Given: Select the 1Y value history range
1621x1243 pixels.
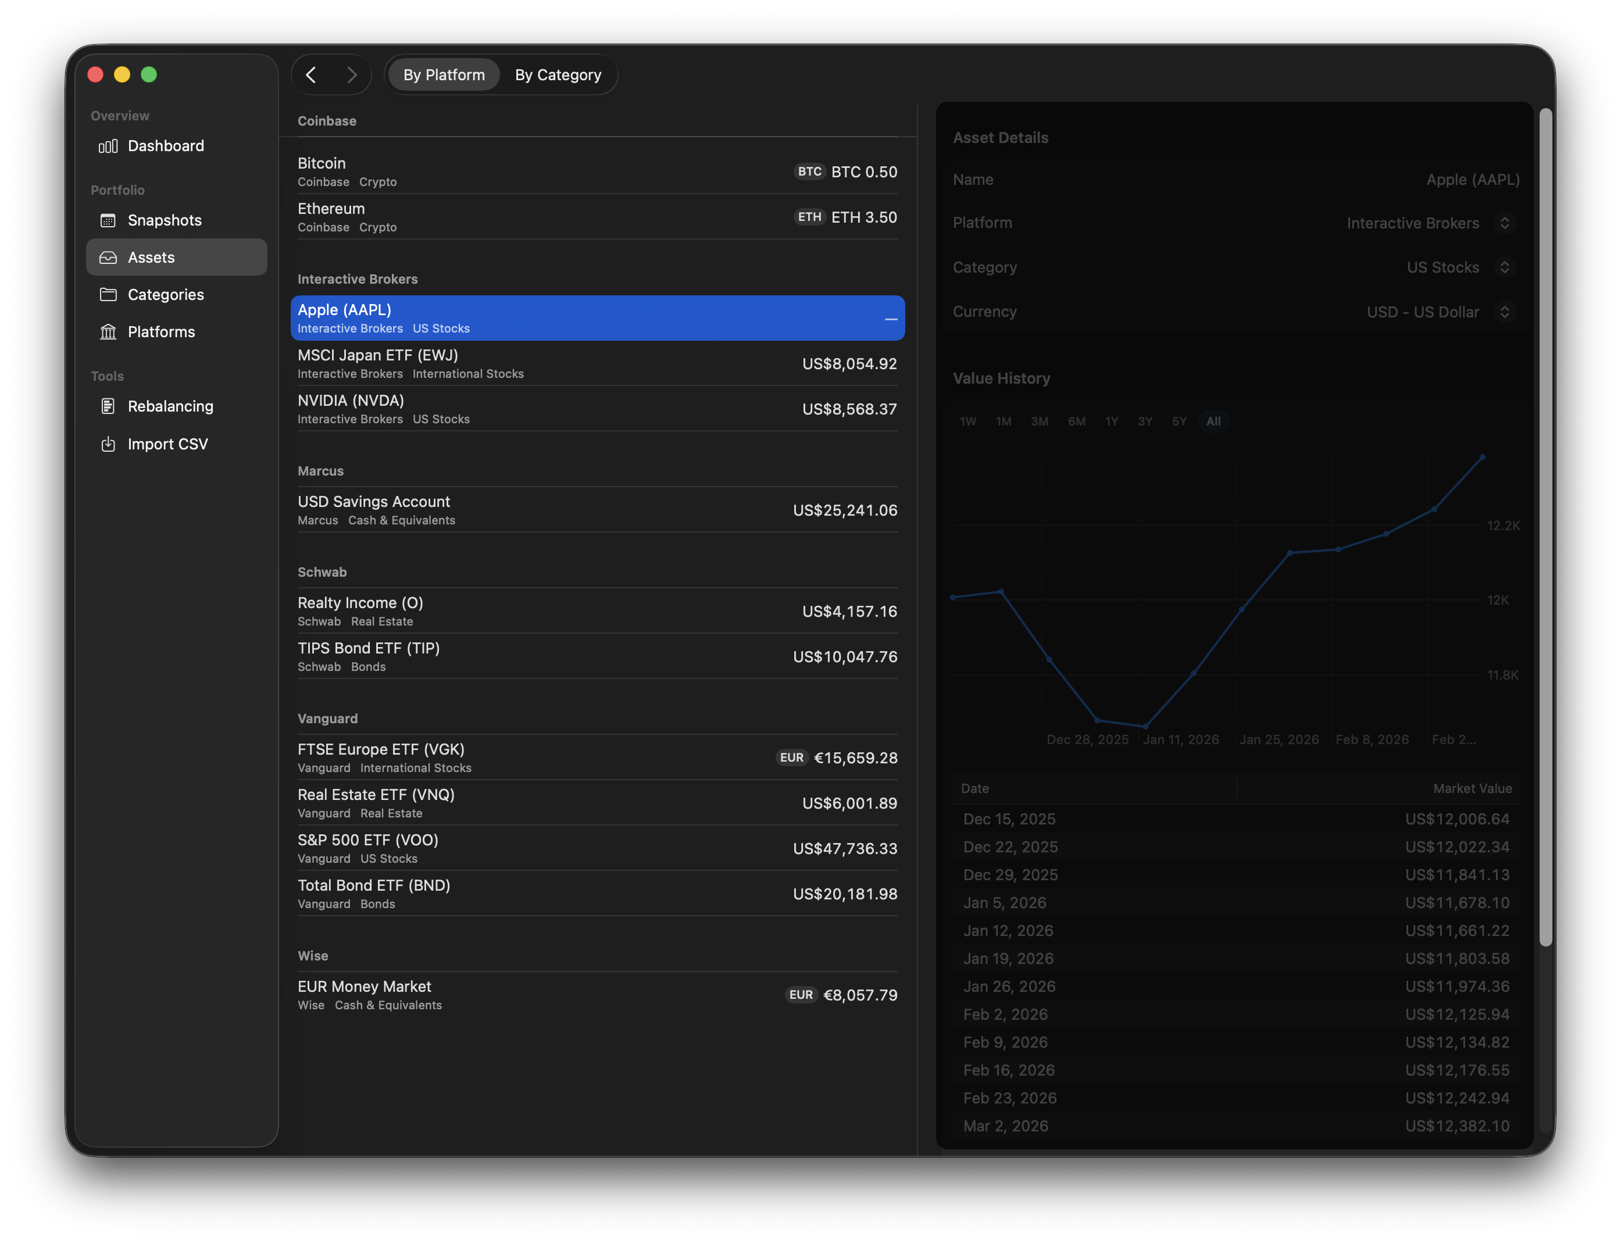Looking at the screenshot, I should coord(1111,421).
